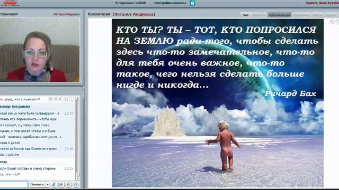Click the brush icon beside the send dropdown
Viewport: 339px width, 190px height.
coord(54,184)
